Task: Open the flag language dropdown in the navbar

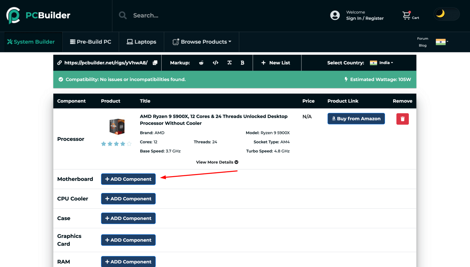Action: click(442, 42)
